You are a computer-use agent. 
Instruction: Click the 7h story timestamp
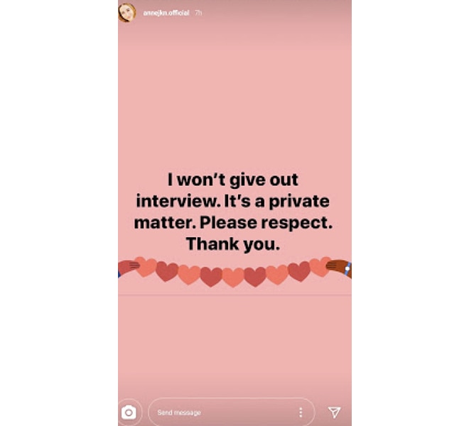[x=198, y=13]
